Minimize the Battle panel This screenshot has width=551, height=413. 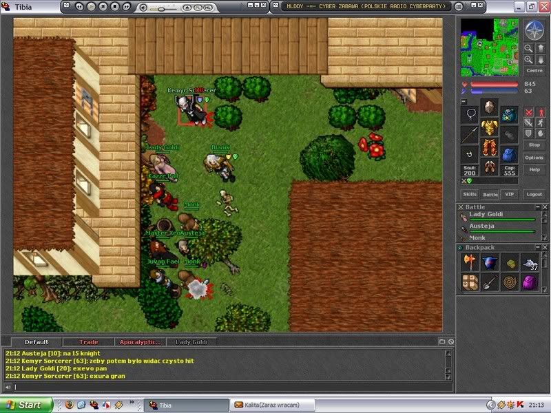click(x=538, y=207)
